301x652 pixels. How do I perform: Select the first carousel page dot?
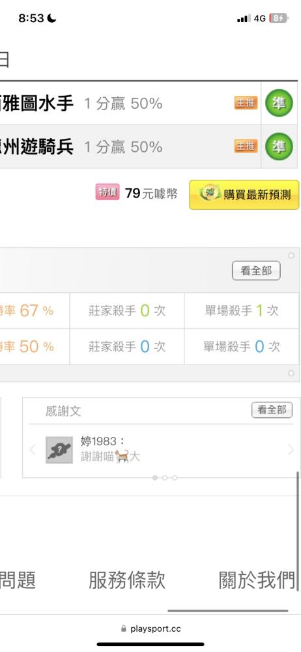tap(155, 478)
